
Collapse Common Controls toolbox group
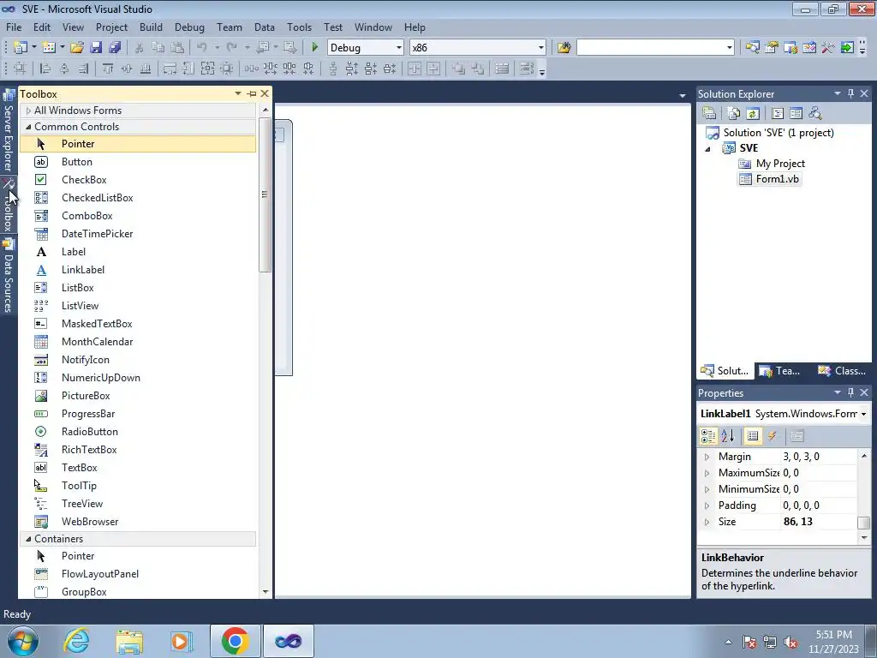[28, 127]
